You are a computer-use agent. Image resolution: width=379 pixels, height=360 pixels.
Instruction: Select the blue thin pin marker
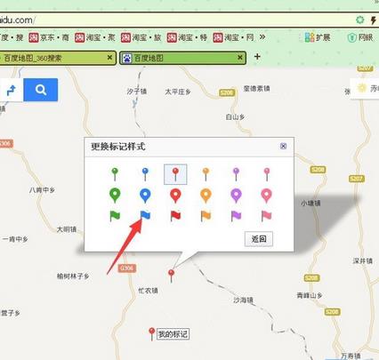(x=145, y=174)
